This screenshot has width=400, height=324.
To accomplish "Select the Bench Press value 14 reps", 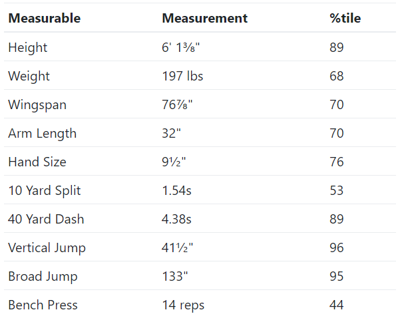I will pos(183,305).
